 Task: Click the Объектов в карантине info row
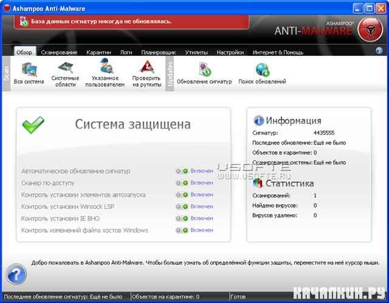pos(284,152)
